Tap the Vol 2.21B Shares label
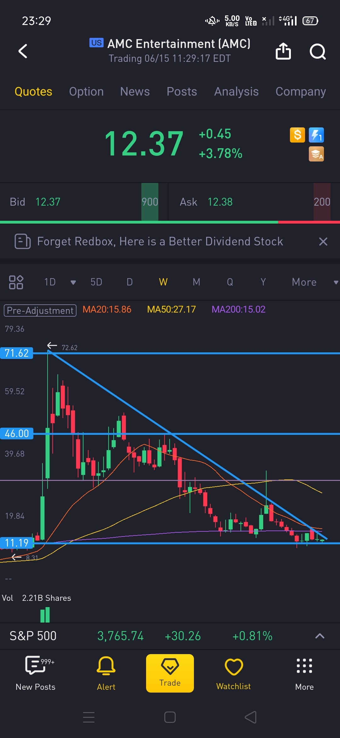Image resolution: width=340 pixels, height=738 pixels. click(37, 598)
